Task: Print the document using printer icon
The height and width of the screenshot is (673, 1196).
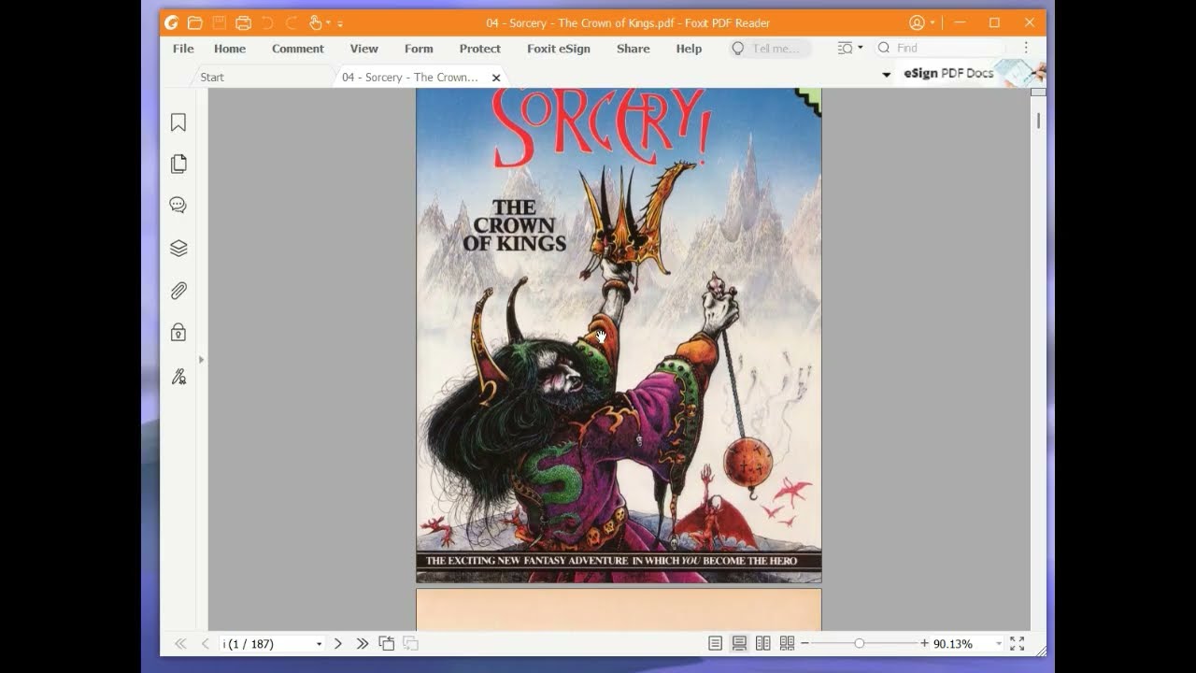Action: coord(244,22)
